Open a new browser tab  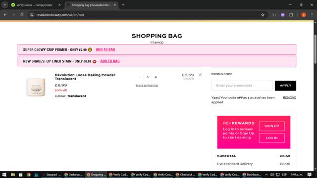[x=123, y=5]
